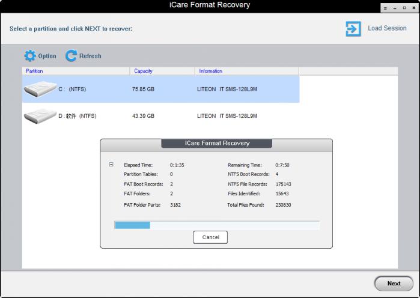
Task: Click the scan progress bar
Action: [217, 225]
